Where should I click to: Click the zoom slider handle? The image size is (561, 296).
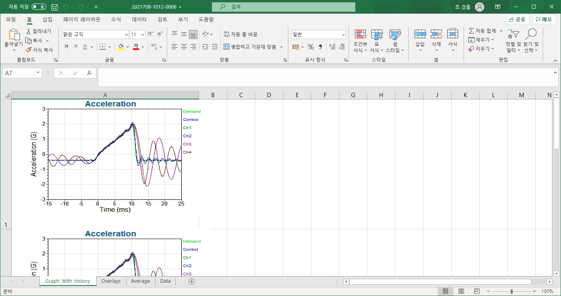click(x=512, y=291)
